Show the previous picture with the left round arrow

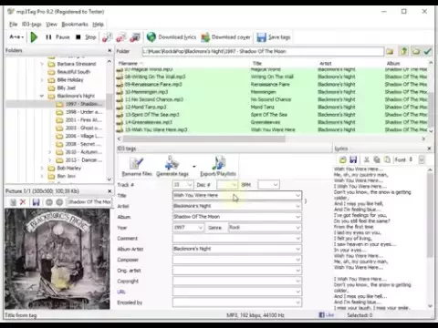tap(49, 202)
